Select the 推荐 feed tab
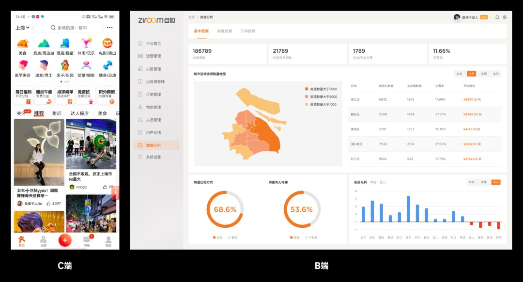Viewport: 523px width, 282px height. [39, 113]
